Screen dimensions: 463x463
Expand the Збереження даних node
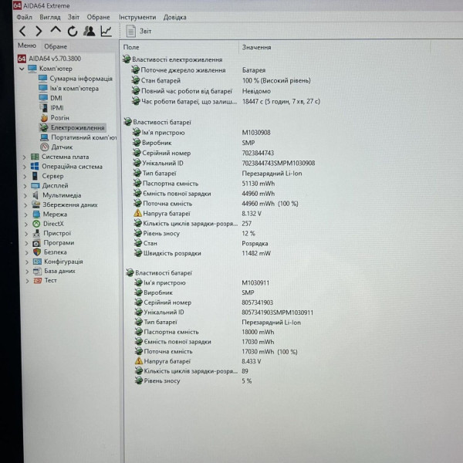coord(26,205)
